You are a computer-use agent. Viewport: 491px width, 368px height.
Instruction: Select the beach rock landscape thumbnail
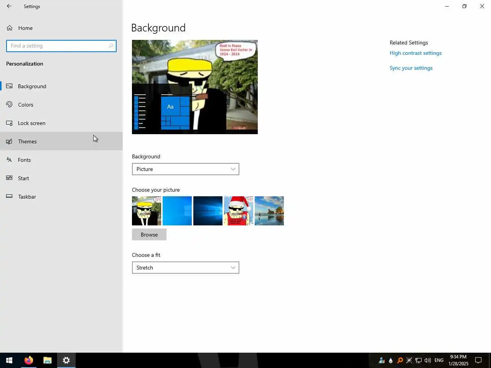coord(269,211)
